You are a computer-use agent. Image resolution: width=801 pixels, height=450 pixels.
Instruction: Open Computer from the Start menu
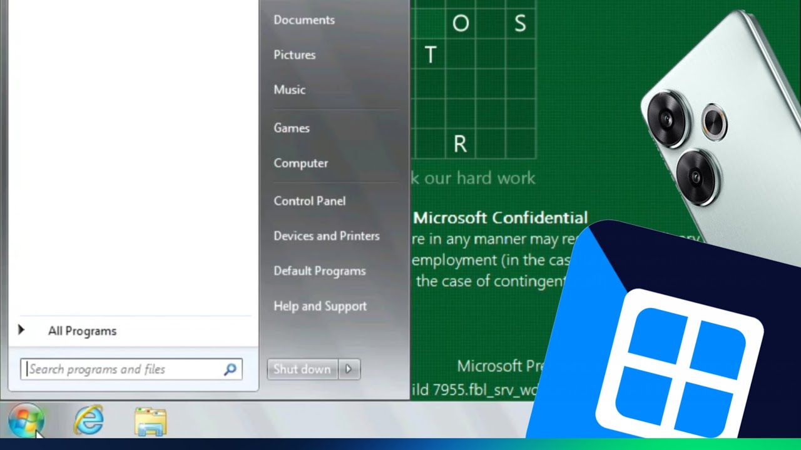tap(301, 163)
